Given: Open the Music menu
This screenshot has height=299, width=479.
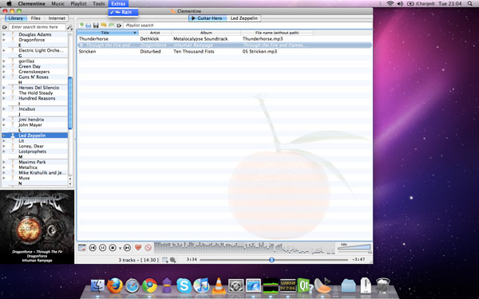Looking at the screenshot, I should pyautogui.click(x=57, y=4).
